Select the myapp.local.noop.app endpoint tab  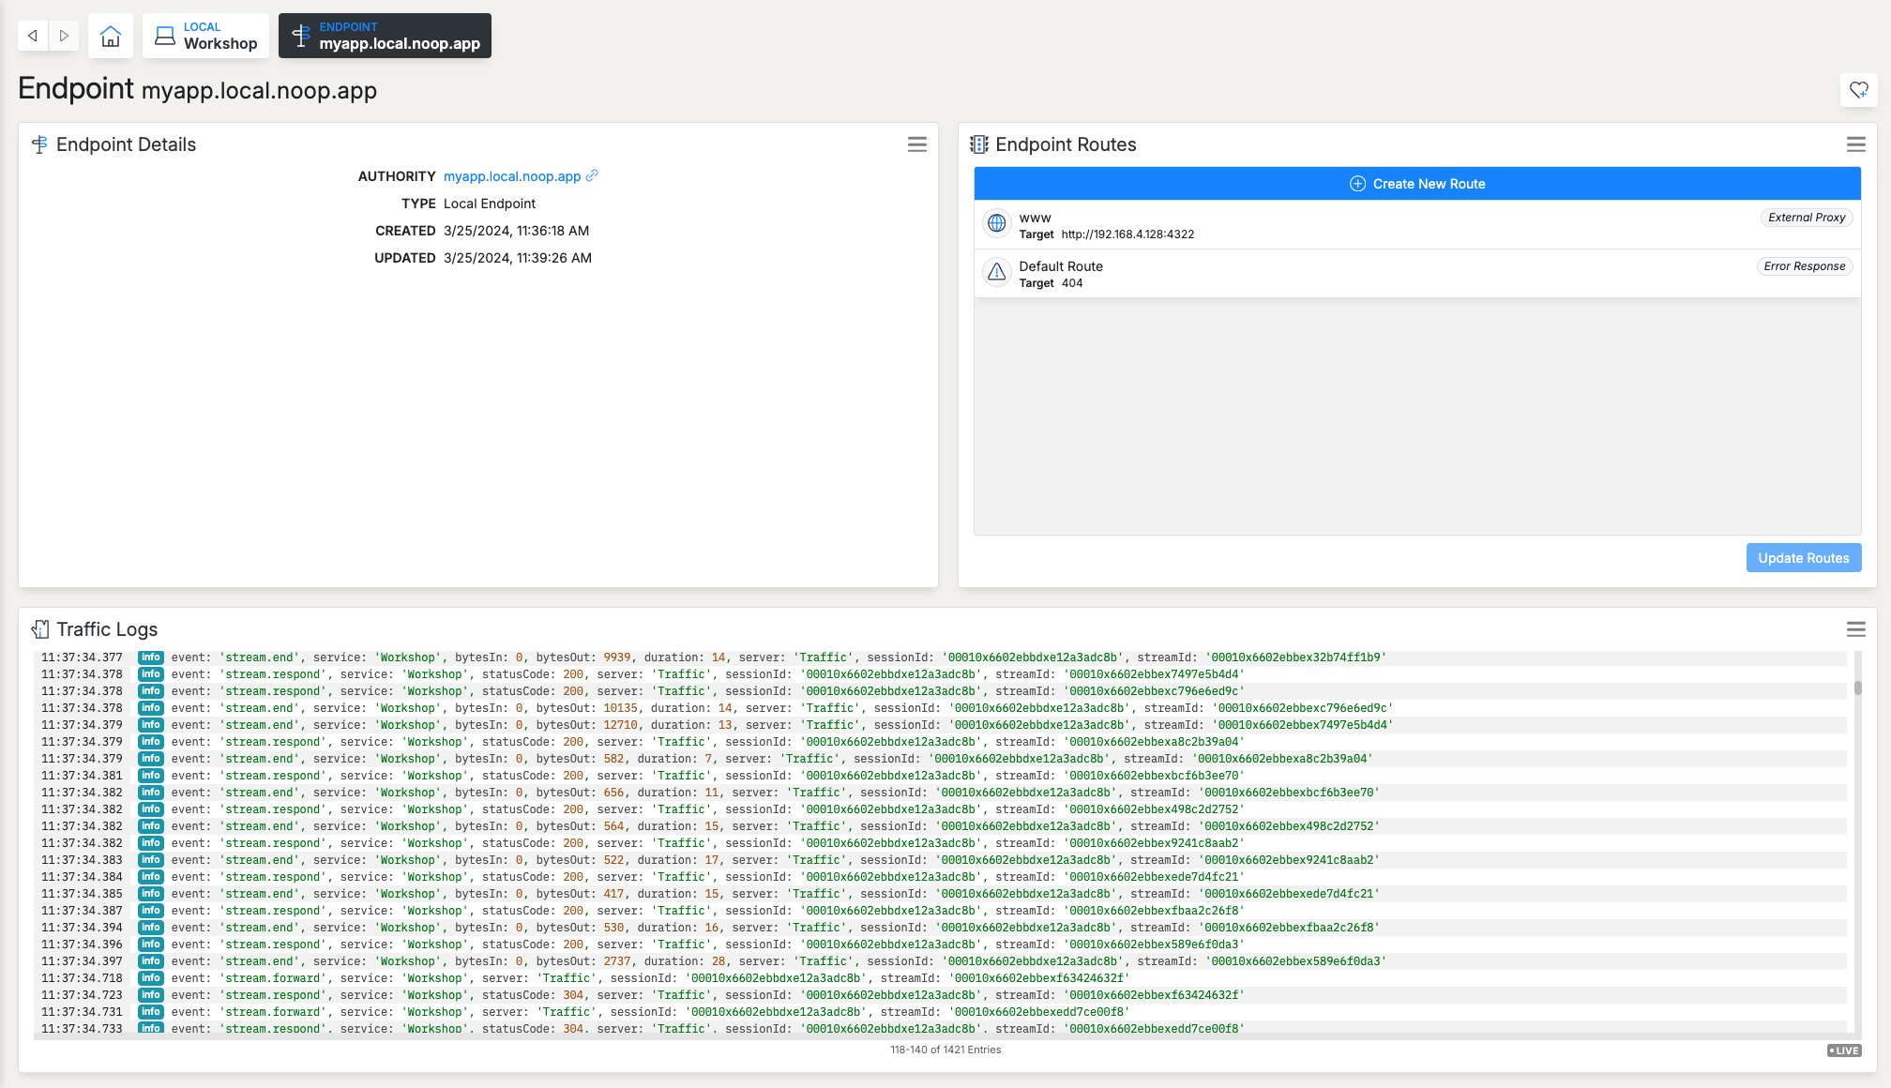385,35
